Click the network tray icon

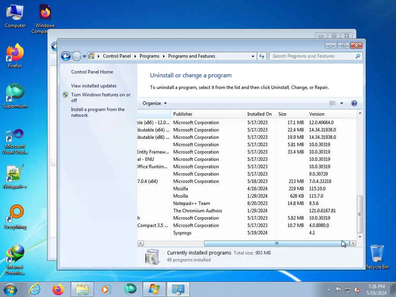(x=348, y=290)
